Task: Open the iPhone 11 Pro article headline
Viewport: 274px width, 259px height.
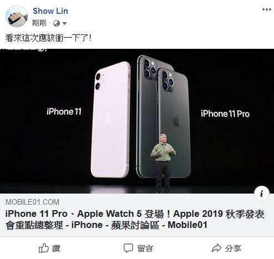Action: tap(135, 220)
